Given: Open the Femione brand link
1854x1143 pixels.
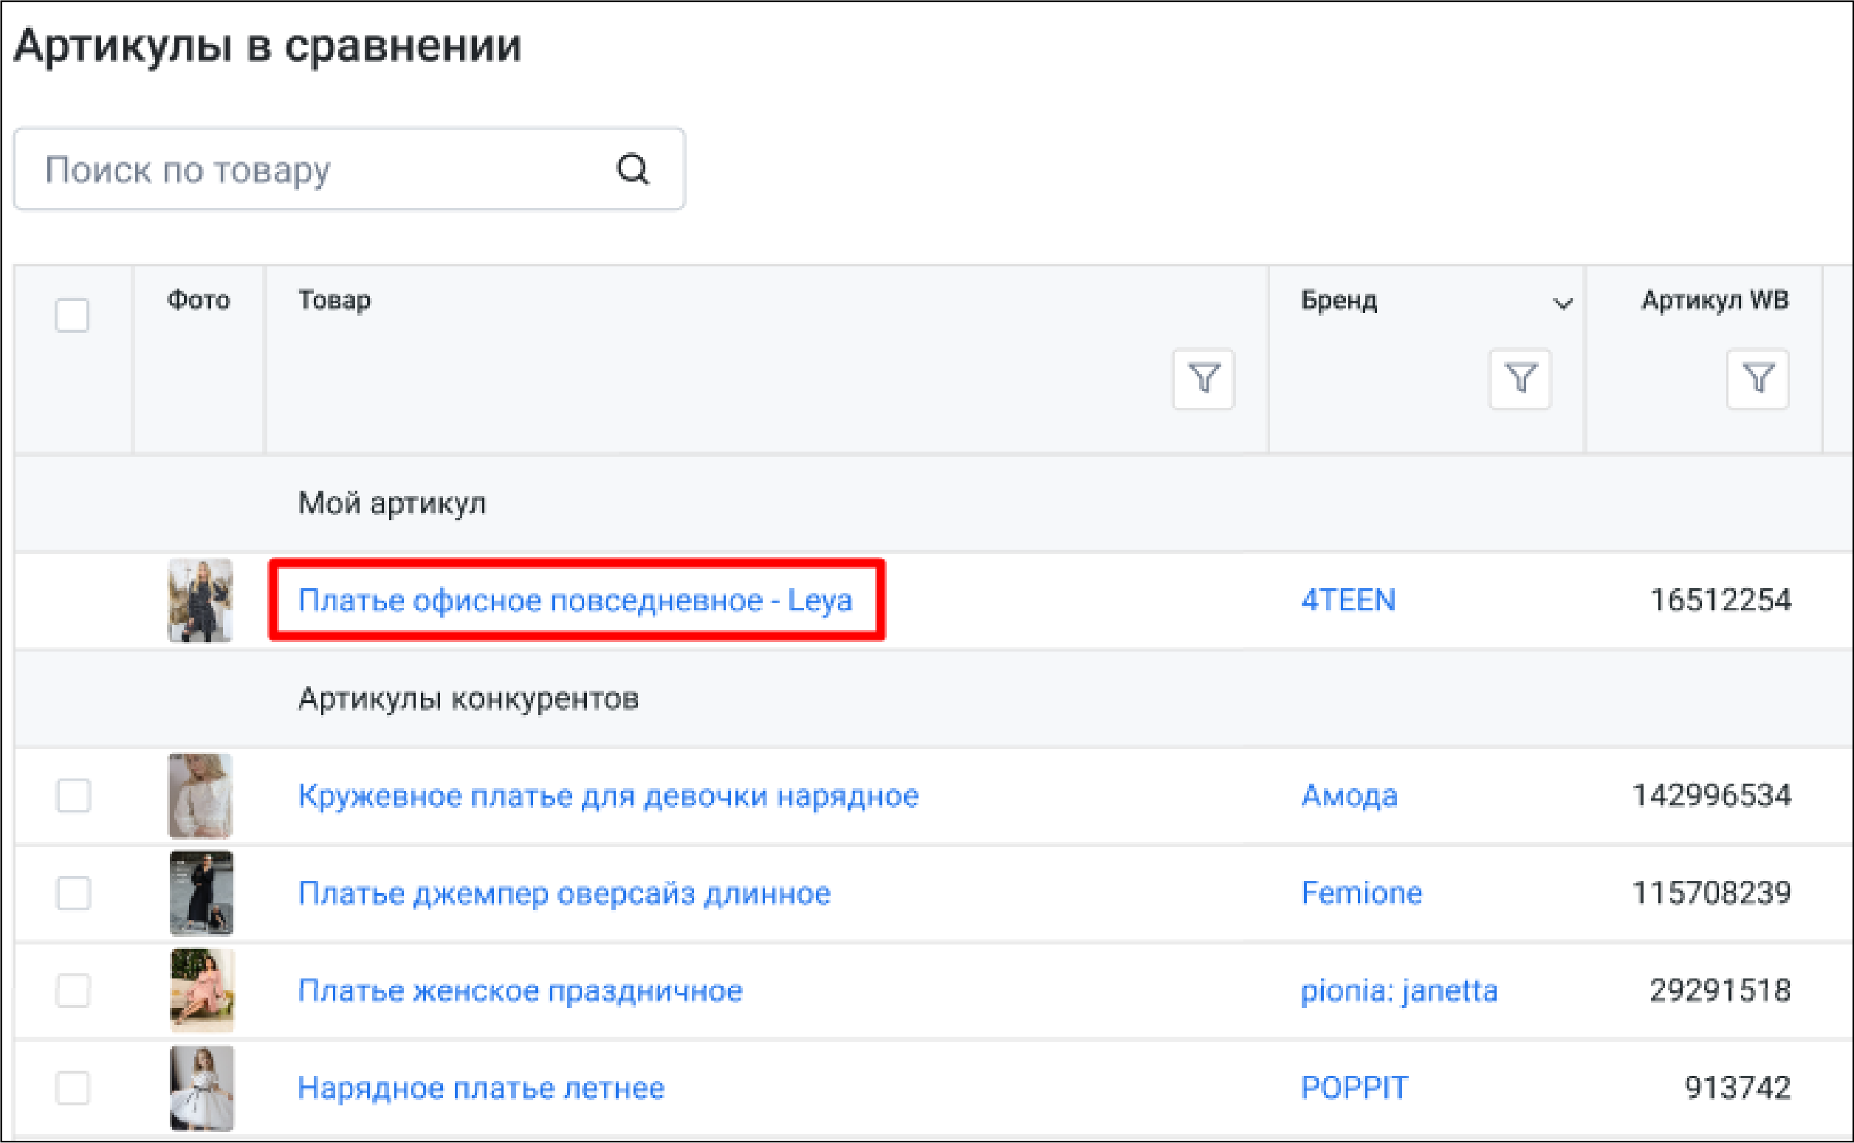Looking at the screenshot, I should point(1361,894).
